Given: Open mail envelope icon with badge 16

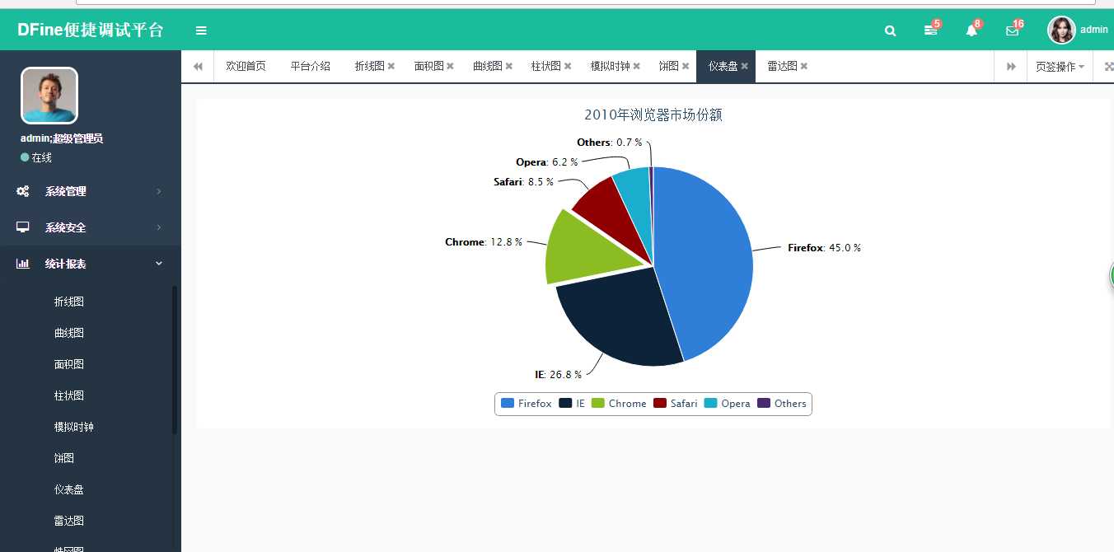Looking at the screenshot, I should [x=1013, y=30].
